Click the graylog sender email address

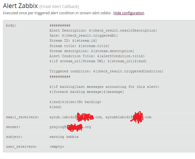(70, 127)
